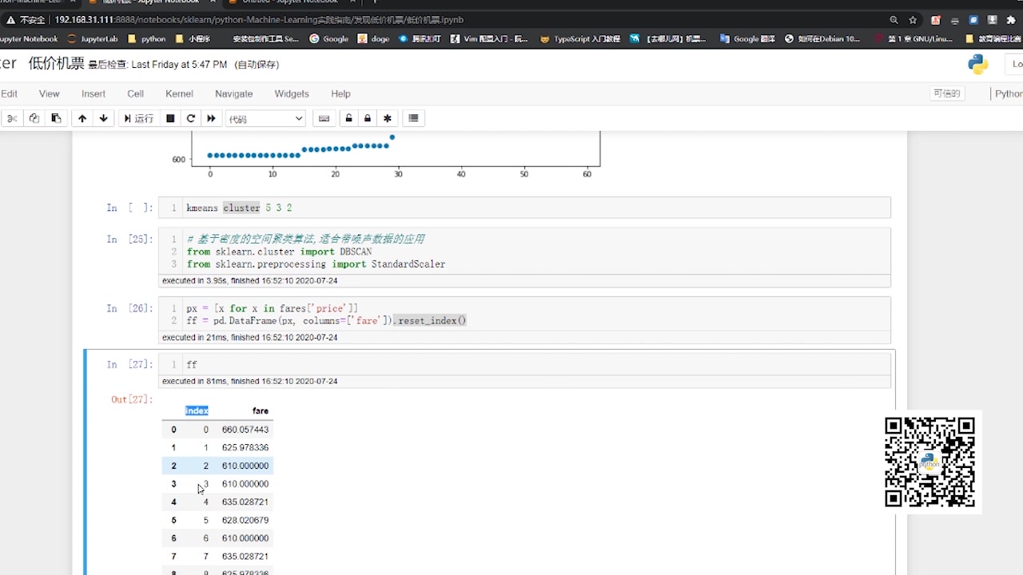Paste cells below toolbar icon
Viewport: 1023px width, 575px height.
pos(55,118)
